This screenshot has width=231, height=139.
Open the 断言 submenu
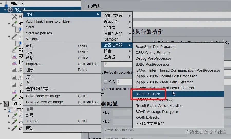point(117,51)
